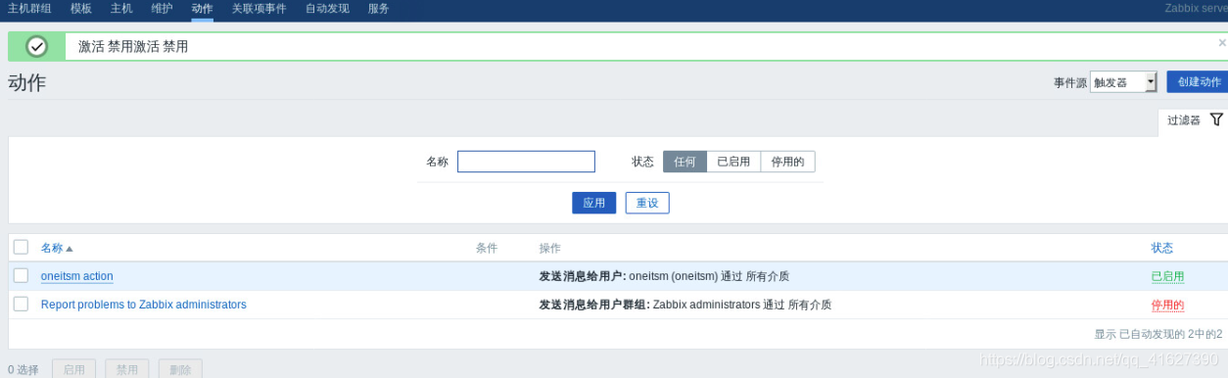Viewport: 1228px width, 378px height.
Task: Click the 禁用 bulk button
Action: (x=127, y=369)
